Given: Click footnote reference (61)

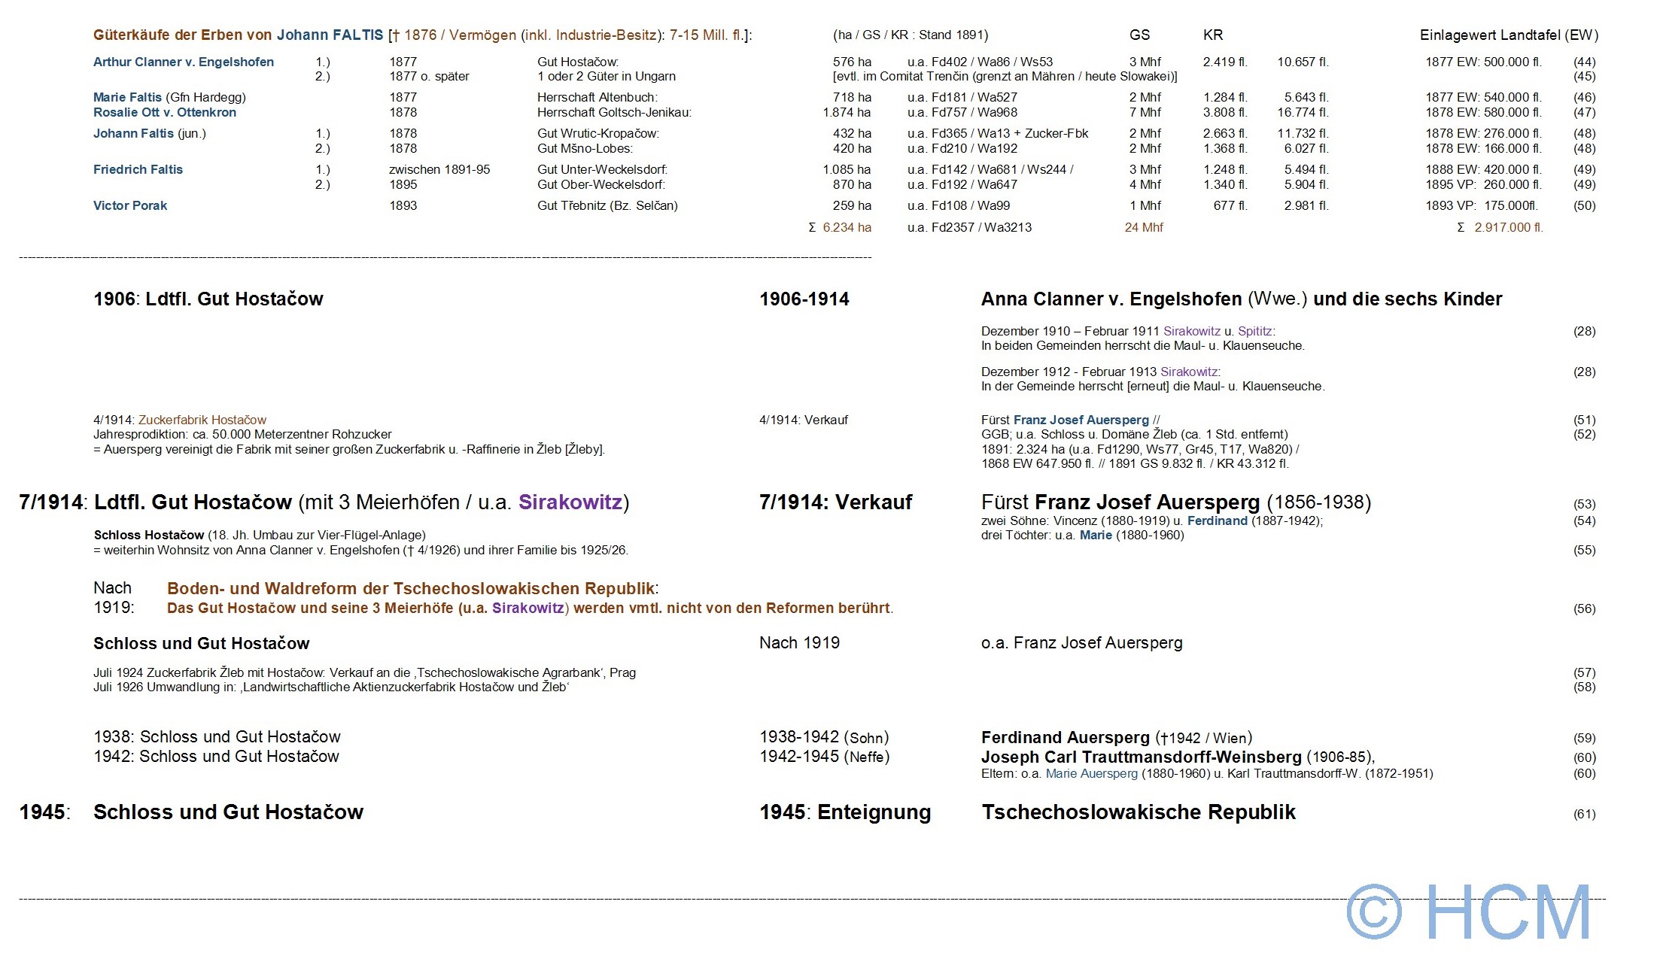Looking at the screenshot, I should [1584, 814].
